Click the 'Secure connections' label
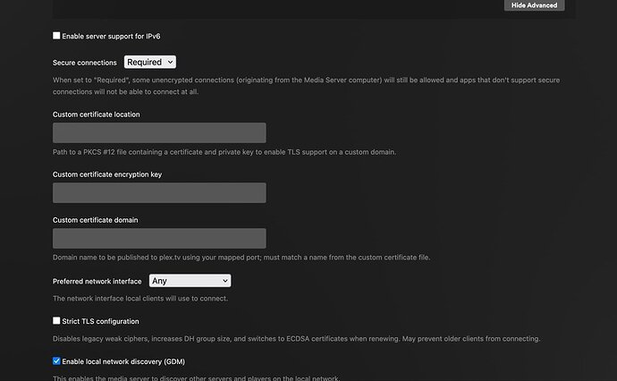Screen dimensions: 617x381 (85, 63)
